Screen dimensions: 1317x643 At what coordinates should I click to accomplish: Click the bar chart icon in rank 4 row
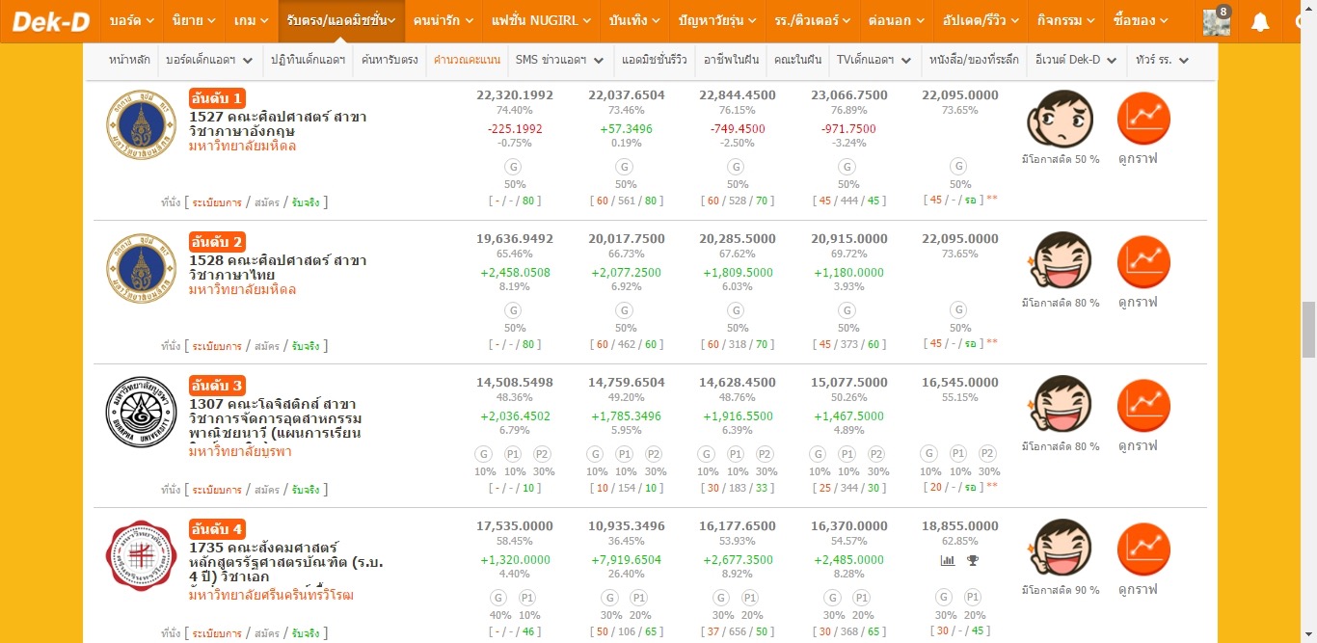[947, 560]
